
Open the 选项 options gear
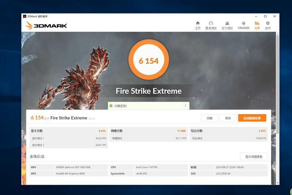(x=268, y=26)
